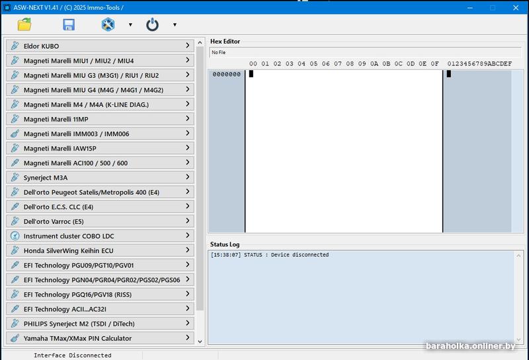
Task: Open the dropdown arrow next to power icon
Action: [x=175, y=24]
